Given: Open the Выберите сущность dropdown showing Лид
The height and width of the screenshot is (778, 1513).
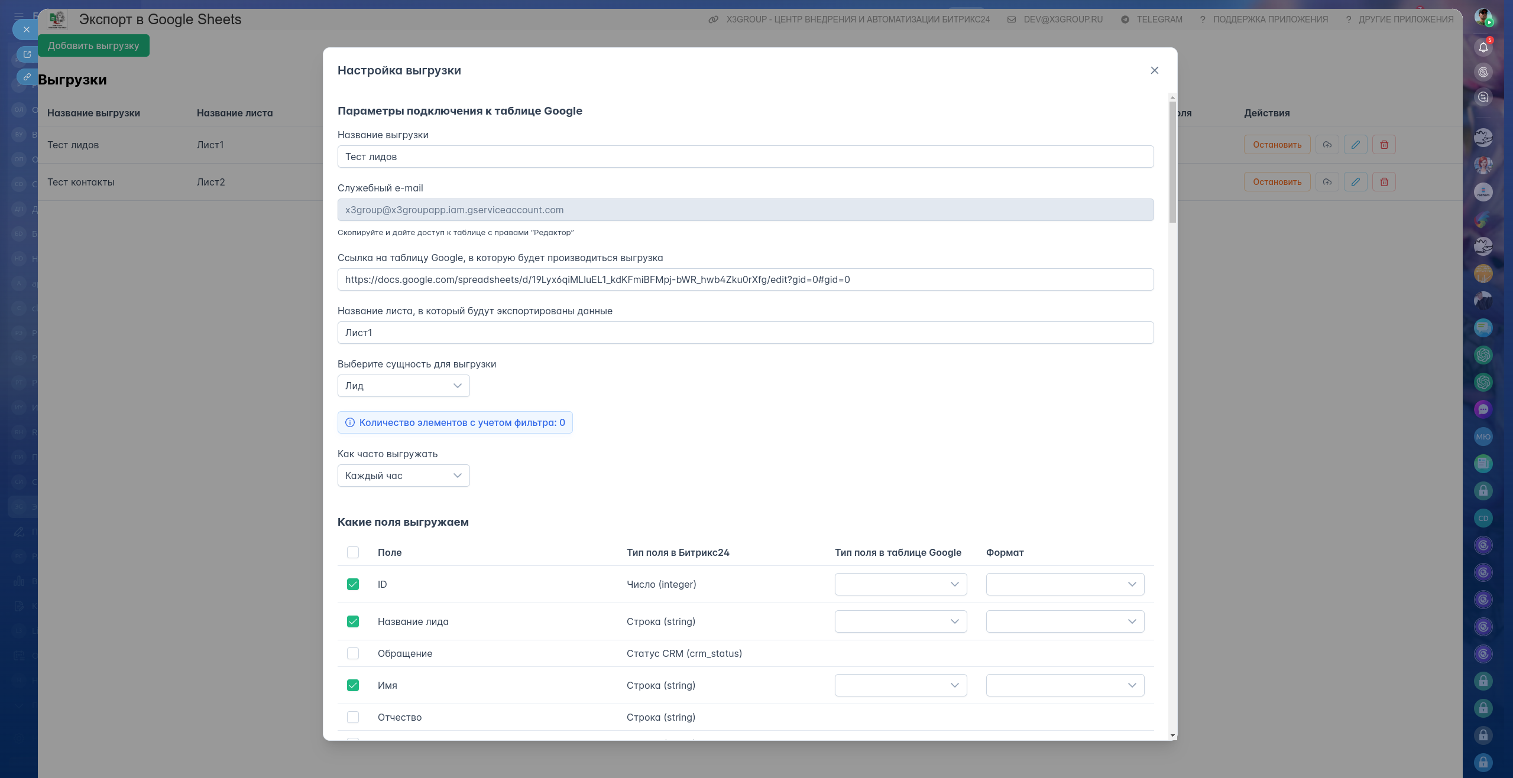Looking at the screenshot, I should pyautogui.click(x=403, y=386).
